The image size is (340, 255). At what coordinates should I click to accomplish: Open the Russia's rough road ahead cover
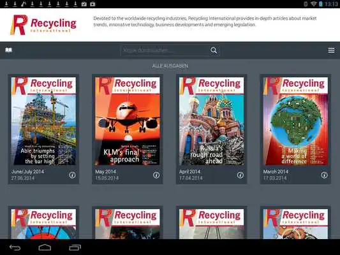(211, 121)
